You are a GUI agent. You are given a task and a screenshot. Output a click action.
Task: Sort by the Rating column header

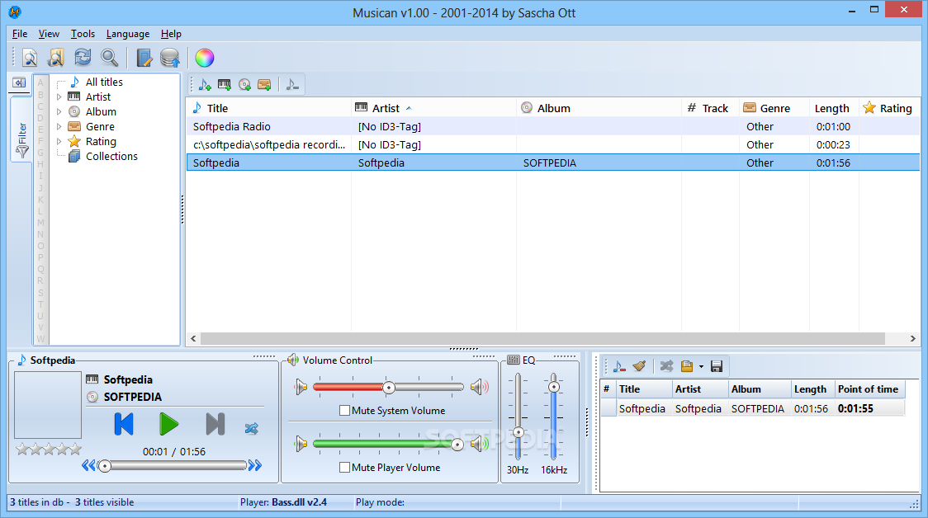[889, 108]
